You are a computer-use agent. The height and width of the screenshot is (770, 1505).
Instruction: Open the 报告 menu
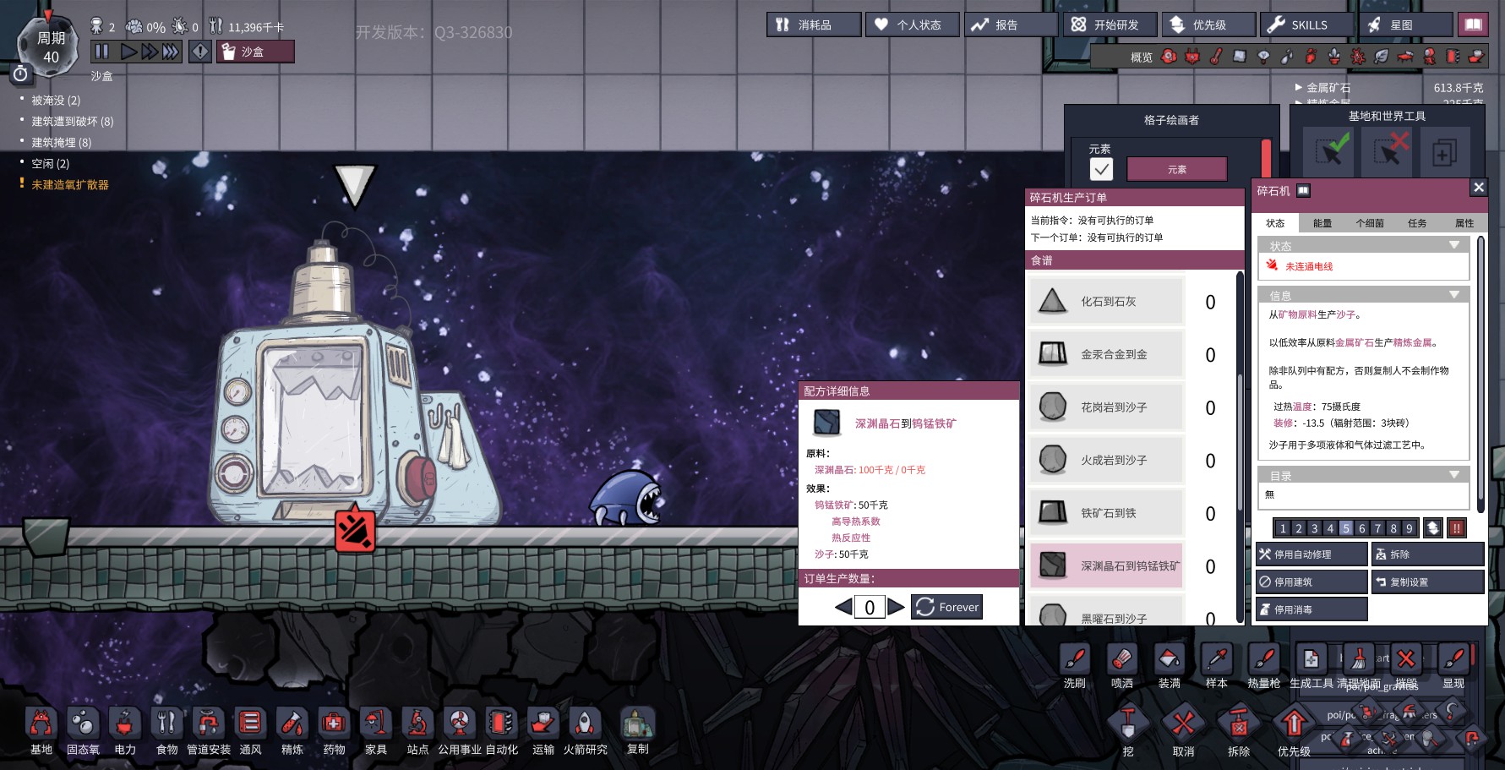[1011, 25]
